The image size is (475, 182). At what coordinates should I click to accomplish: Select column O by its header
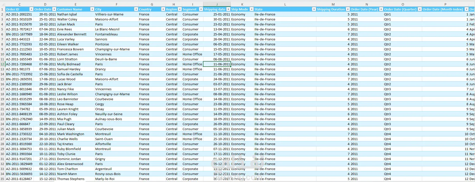pyautogui.click(x=403, y=4)
